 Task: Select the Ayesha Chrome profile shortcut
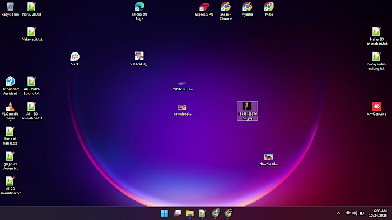248,9
